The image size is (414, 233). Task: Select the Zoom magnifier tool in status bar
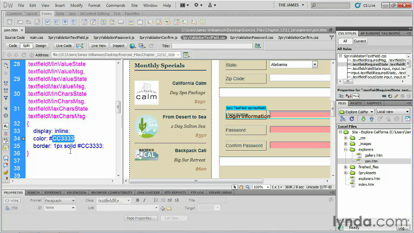click(x=248, y=187)
